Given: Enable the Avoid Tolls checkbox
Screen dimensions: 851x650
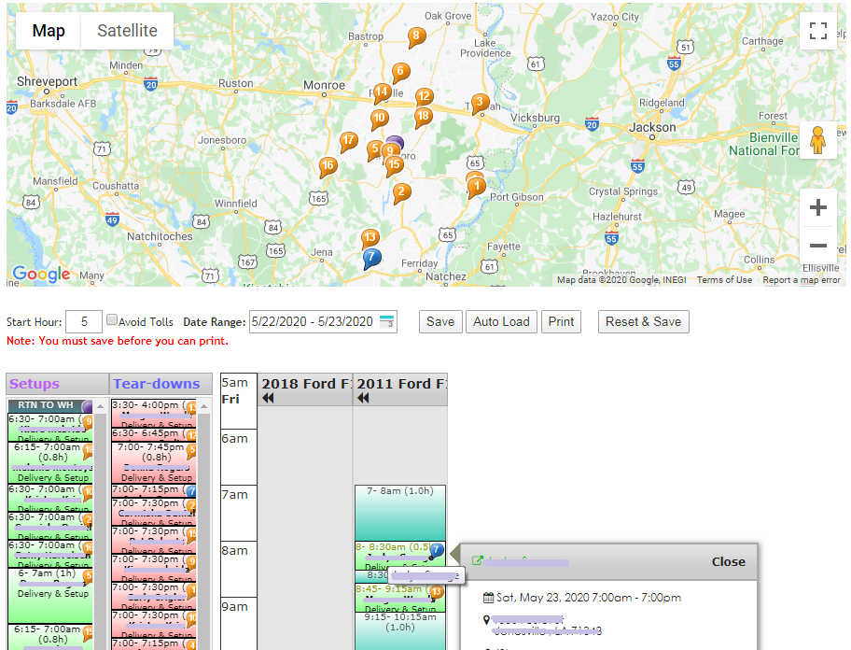Looking at the screenshot, I should click(112, 320).
